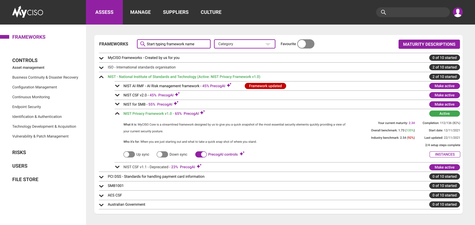Screen dimensions: 475x225
Task: Disable the PrecogAI controls toggle
Action: pyautogui.click(x=201, y=154)
